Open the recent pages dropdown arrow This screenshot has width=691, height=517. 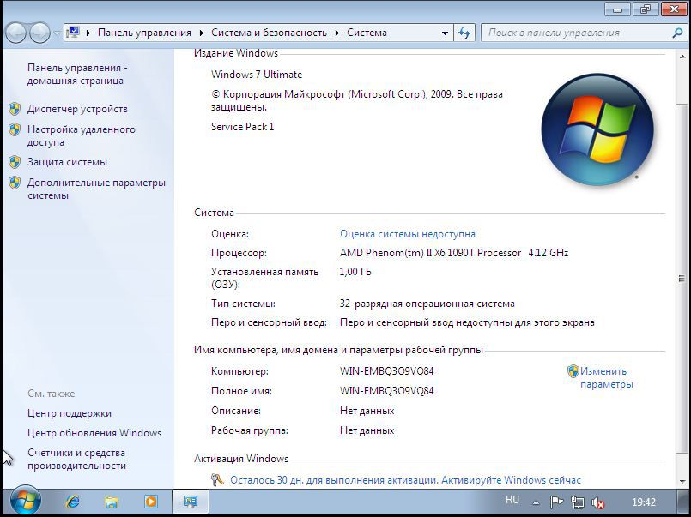click(58, 33)
